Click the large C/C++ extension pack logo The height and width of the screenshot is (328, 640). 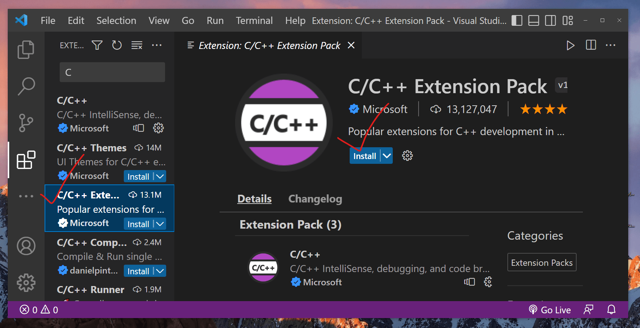[x=284, y=123]
